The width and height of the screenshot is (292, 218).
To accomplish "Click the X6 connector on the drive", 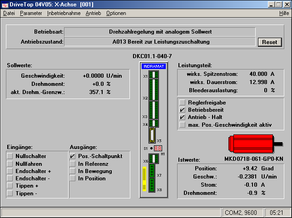I will pyautogui.click(x=153, y=159).
